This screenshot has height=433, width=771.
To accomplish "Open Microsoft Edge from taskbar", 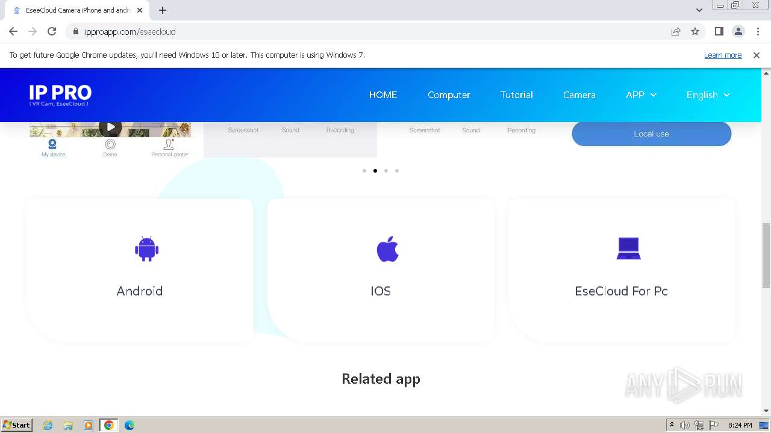I will pos(130,425).
